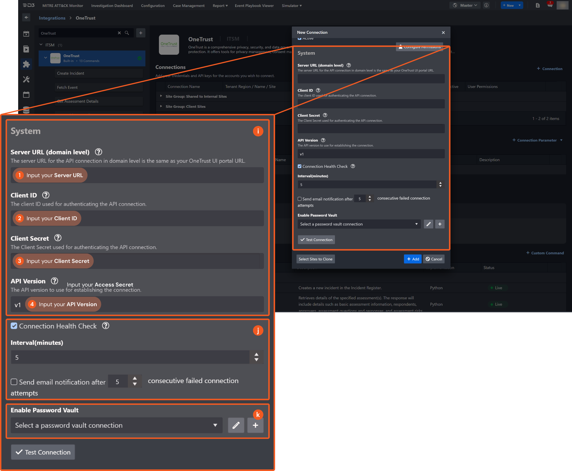The image size is (572, 471).
Task: Click the pencil edit icon for password vault
Action: point(428,224)
